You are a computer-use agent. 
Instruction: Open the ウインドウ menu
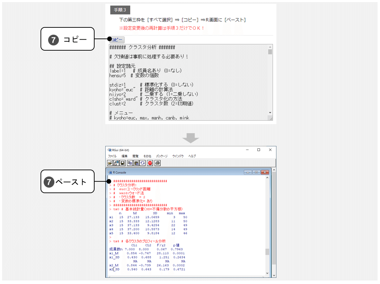[x=178, y=156]
